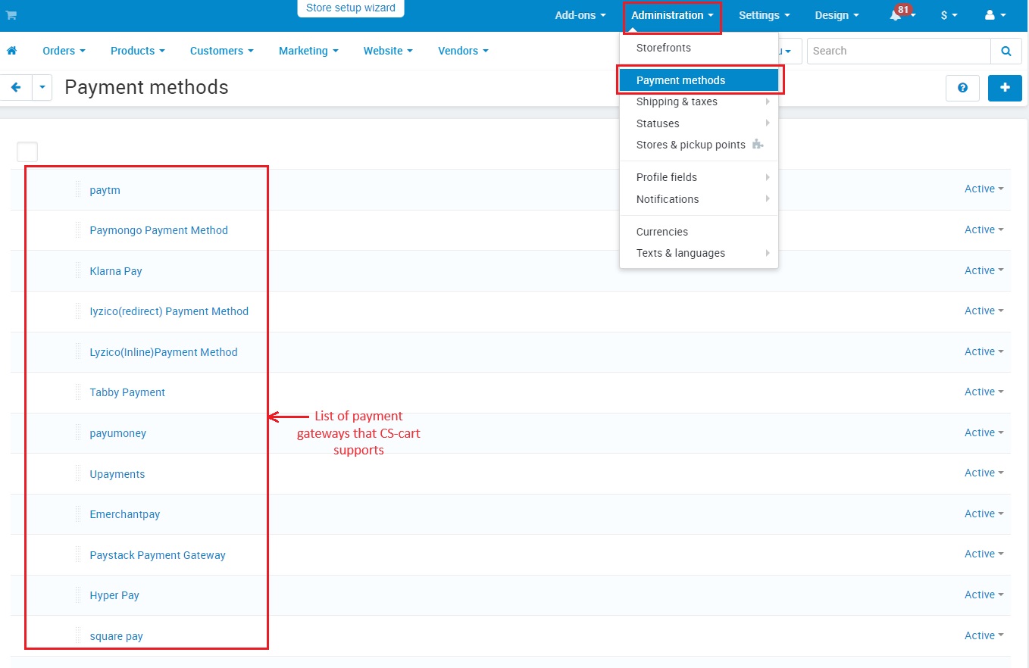Click the shopping cart icon in top bar
This screenshot has height=668, width=1029.
click(11, 15)
